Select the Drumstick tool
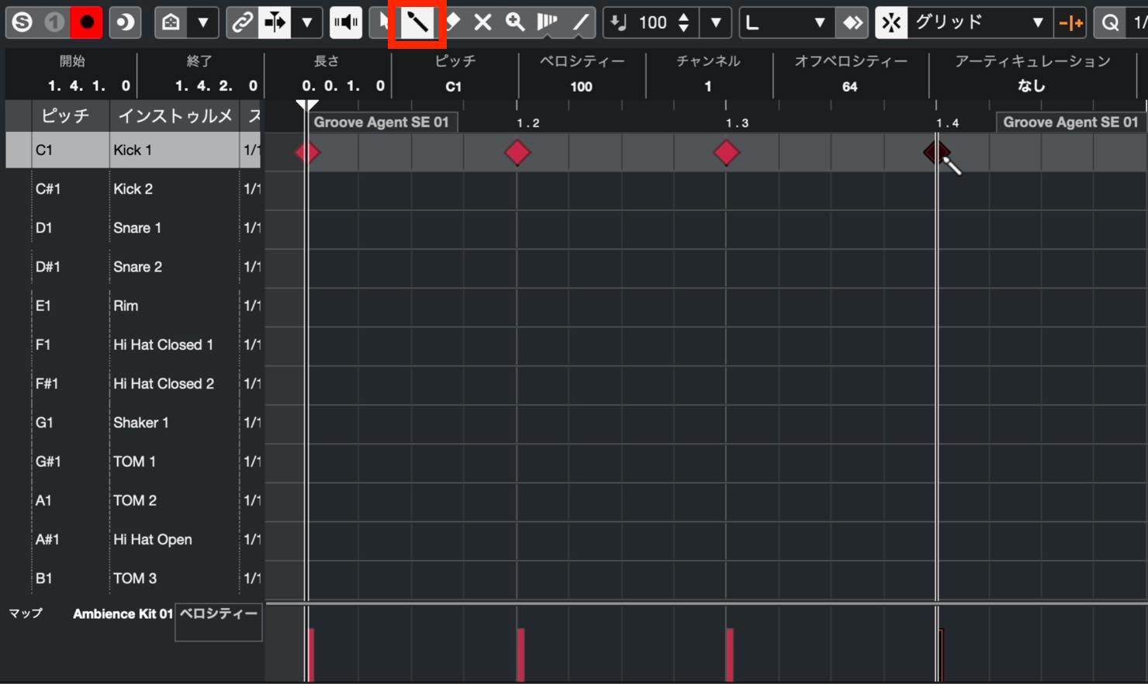 [417, 22]
